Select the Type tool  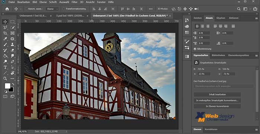5,67
